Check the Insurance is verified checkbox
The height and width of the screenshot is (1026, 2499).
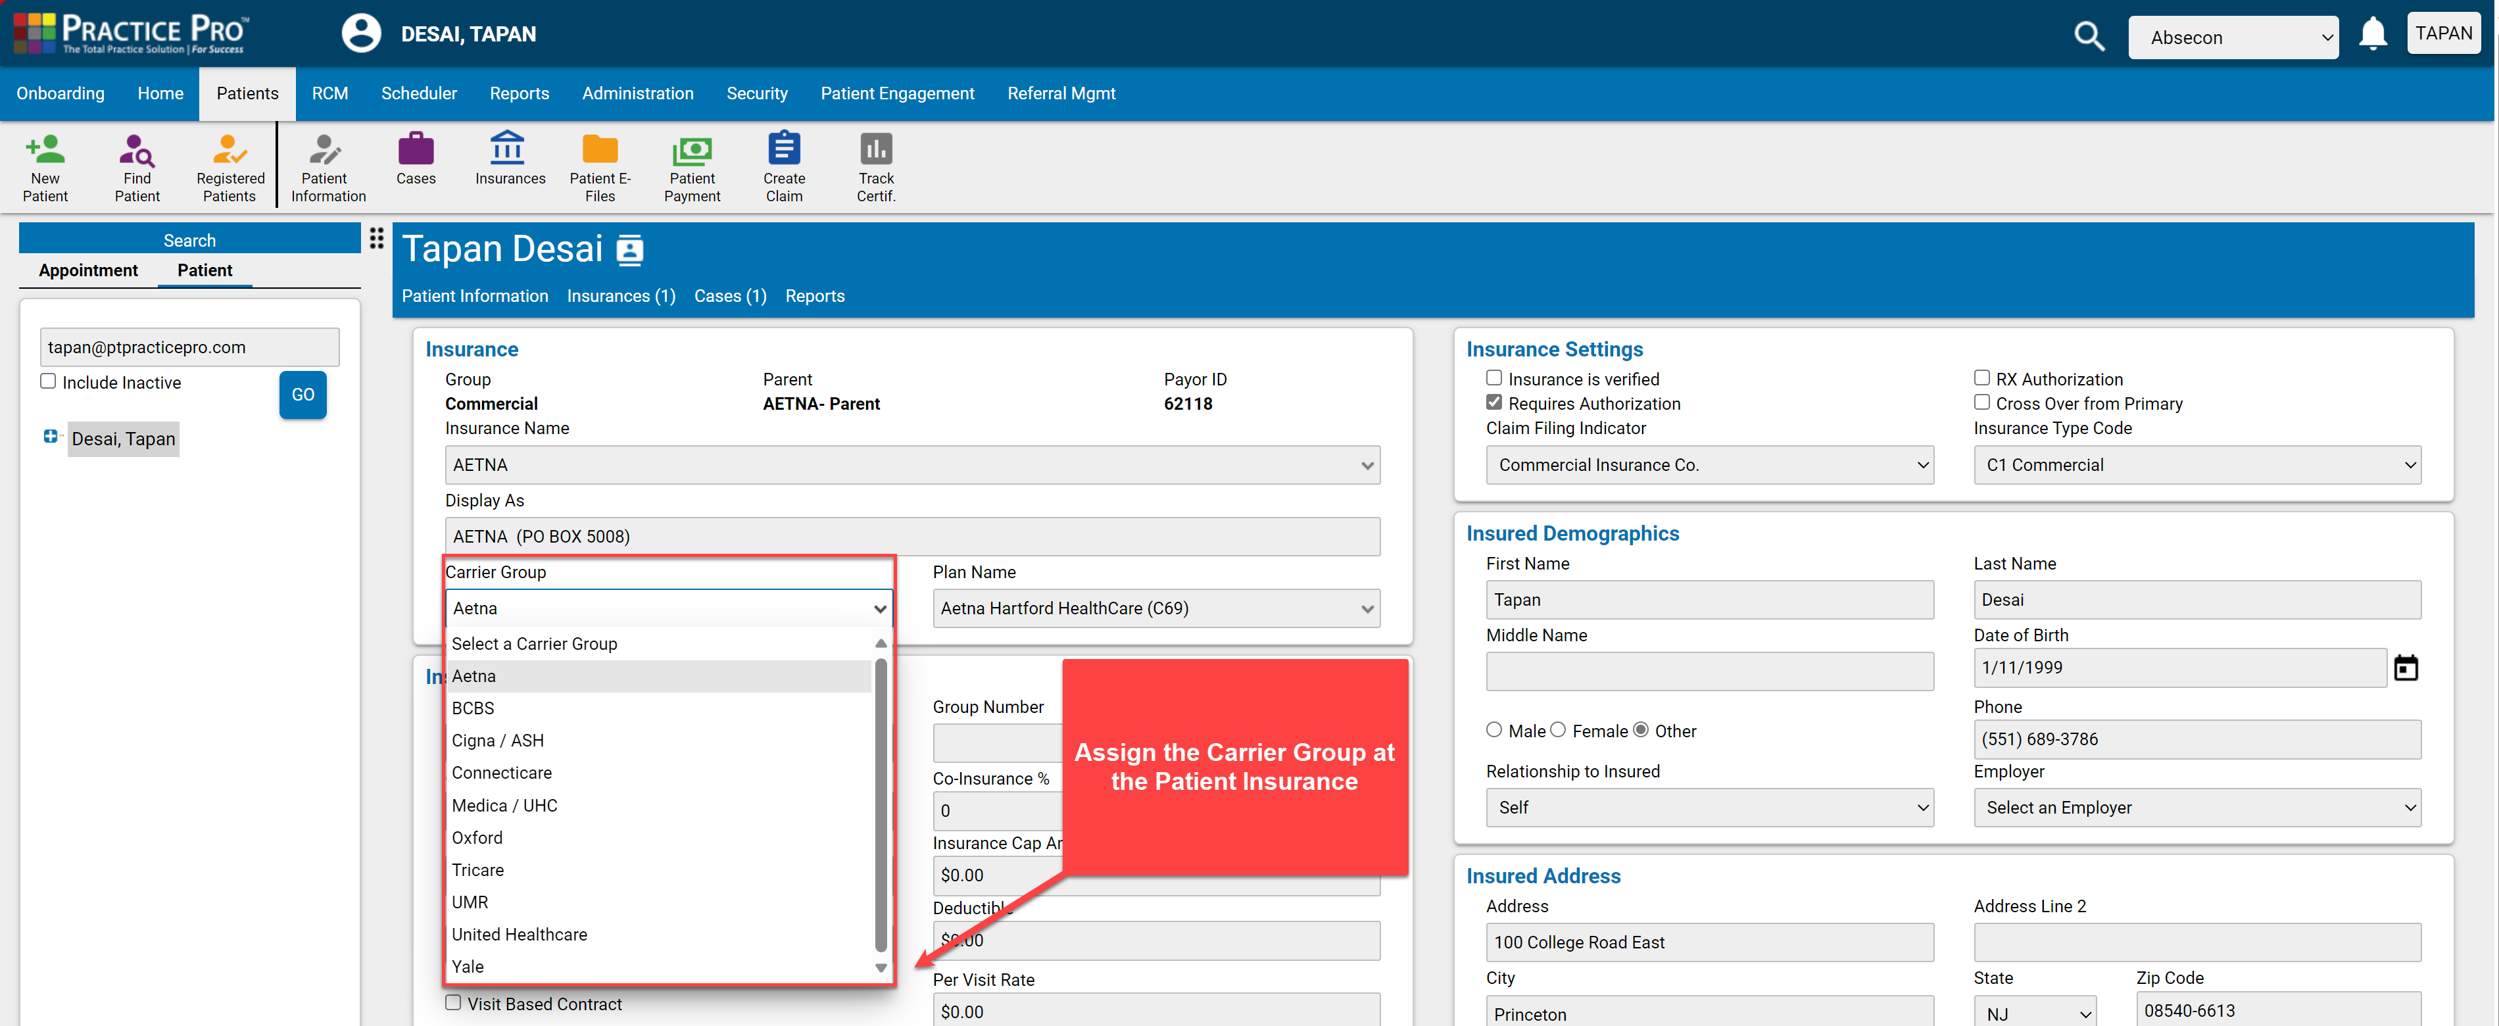1493,378
